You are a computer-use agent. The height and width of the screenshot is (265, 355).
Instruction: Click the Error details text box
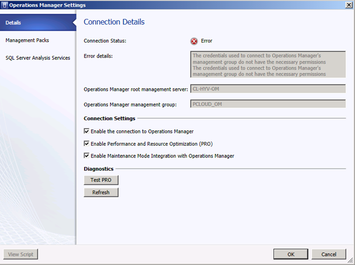point(268,64)
